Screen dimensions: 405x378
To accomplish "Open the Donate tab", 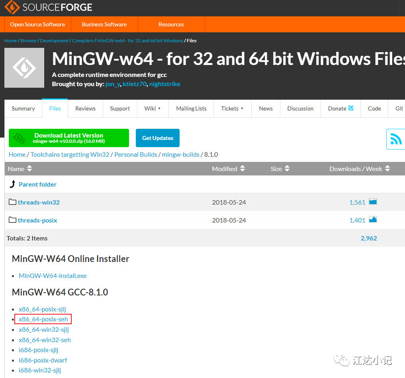I will tap(340, 108).
